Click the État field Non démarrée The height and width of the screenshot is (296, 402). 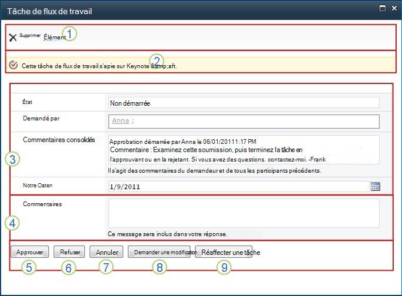click(x=244, y=103)
